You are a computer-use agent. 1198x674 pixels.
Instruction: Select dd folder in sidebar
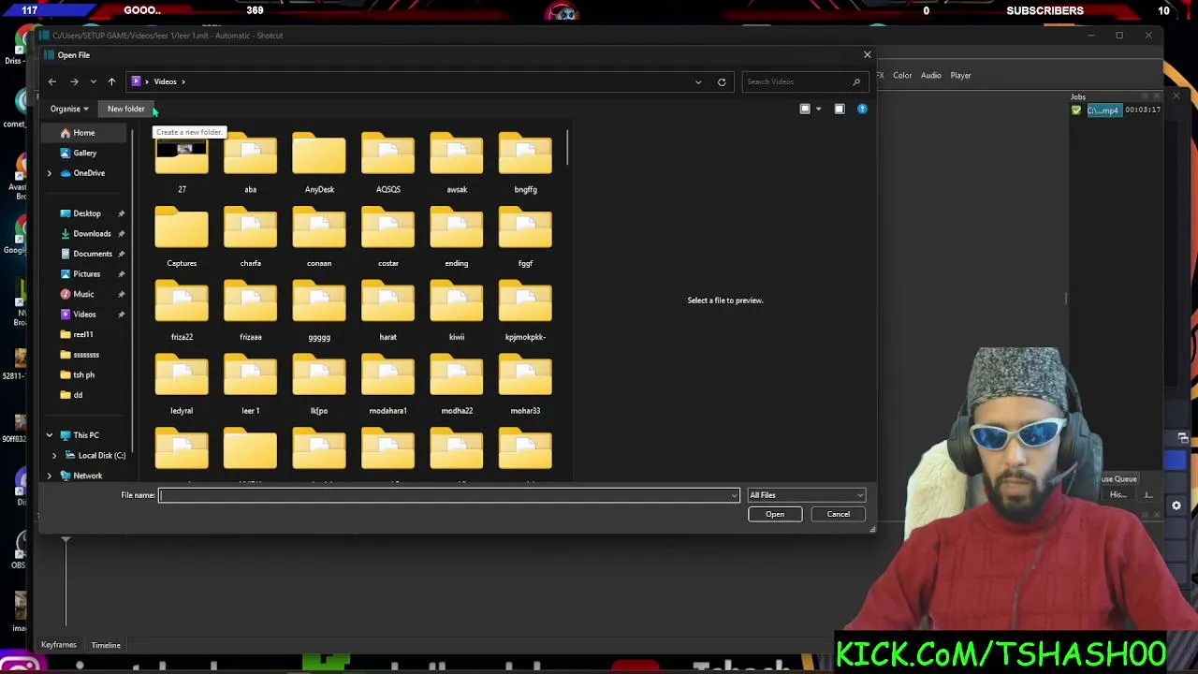[78, 395]
